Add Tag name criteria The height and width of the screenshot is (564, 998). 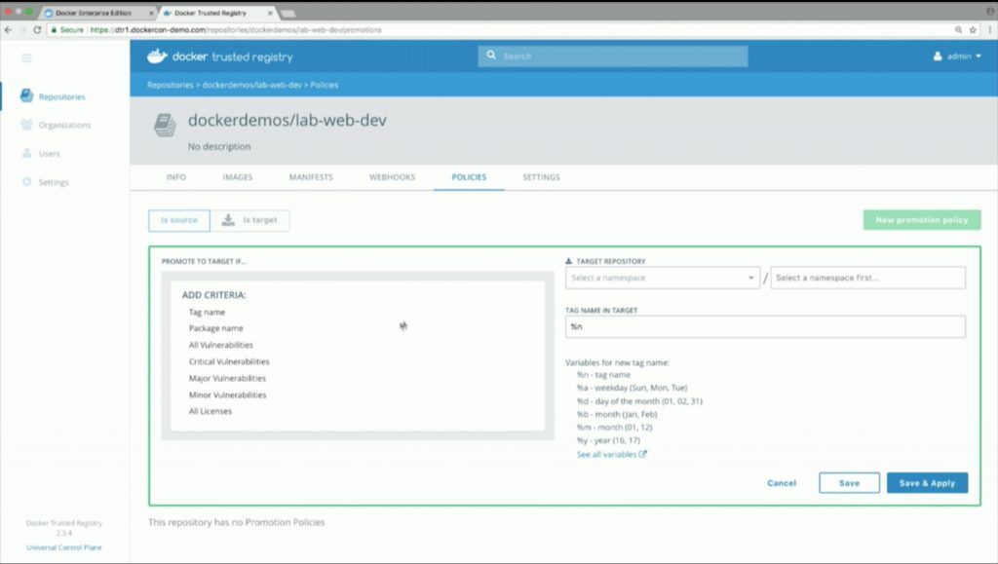coord(207,313)
